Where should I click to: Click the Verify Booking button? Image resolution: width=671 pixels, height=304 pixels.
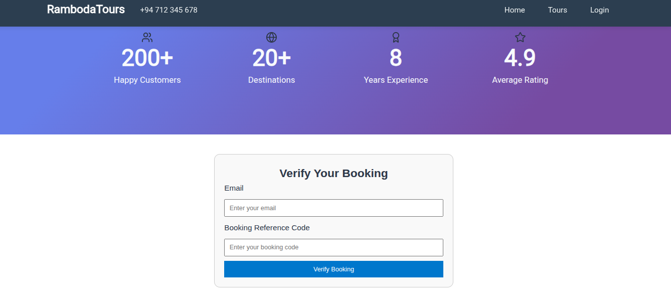333,269
